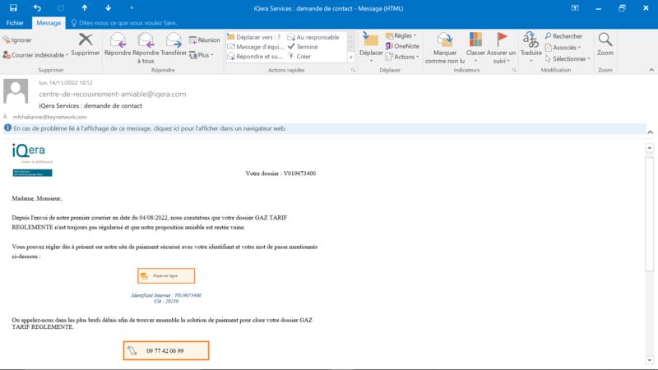Search in message with Rechercher
Image resolution: width=658 pixels, height=370 pixels.
(563, 36)
